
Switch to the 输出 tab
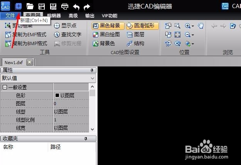(90, 15)
